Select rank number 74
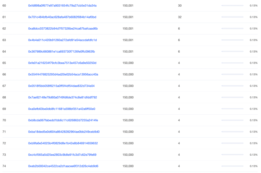Image resolution: width=261 pixels, height=173 pixels. (4, 166)
